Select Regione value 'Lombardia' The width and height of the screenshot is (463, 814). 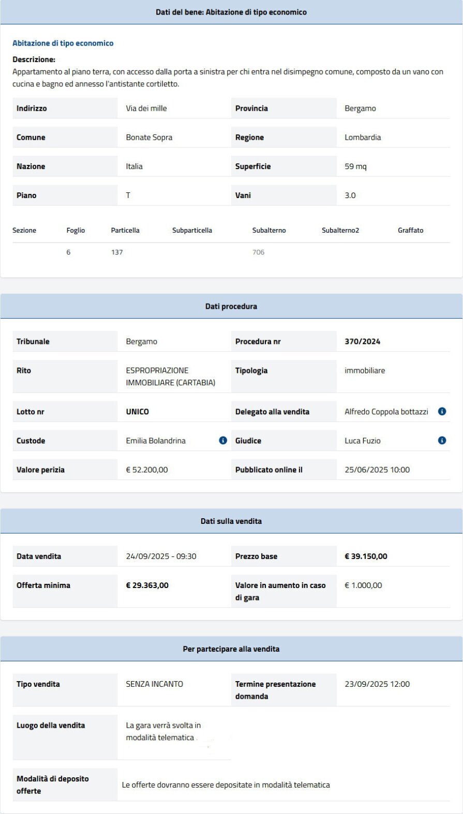(363, 138)
